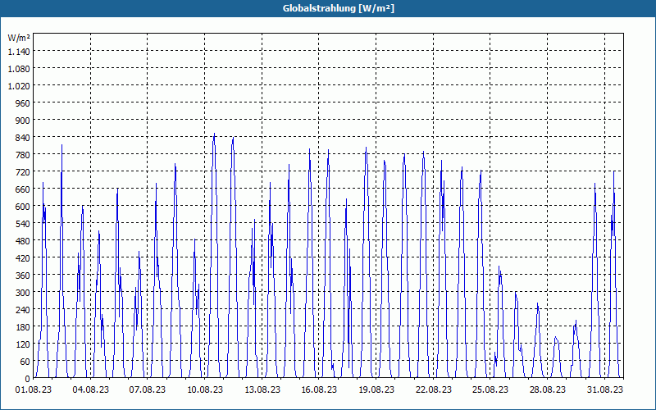The height and width of the screenshot is (410, 656).
Task: Click the 01.08.23 date label
Action: click(x=34, y=389)
